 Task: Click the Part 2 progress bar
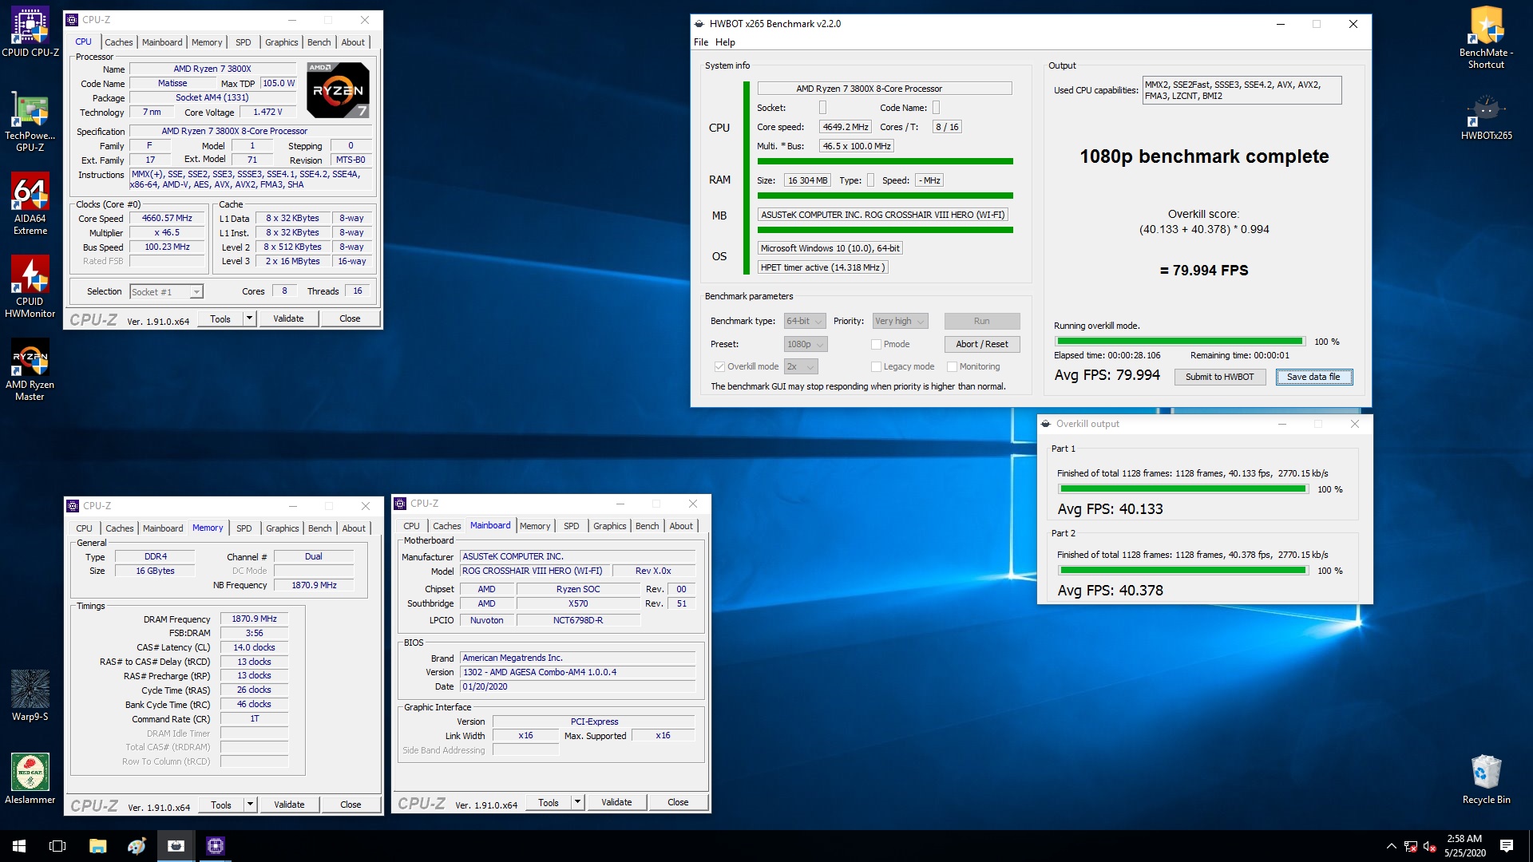[x=1182, y=571]
